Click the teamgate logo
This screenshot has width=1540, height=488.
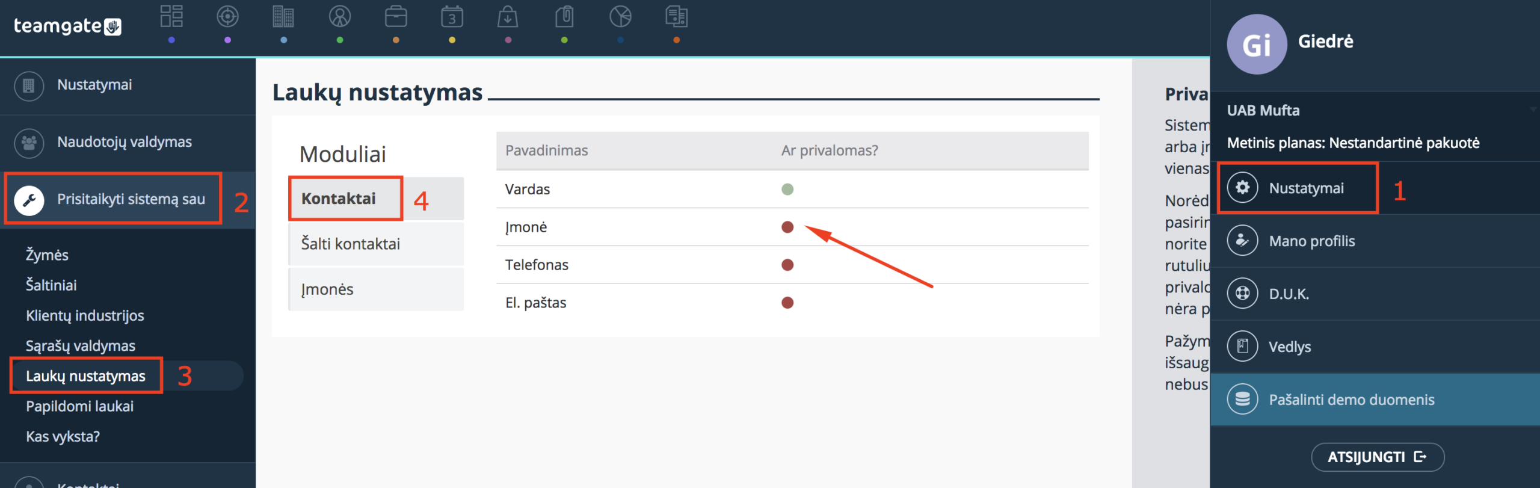(67, 26)
